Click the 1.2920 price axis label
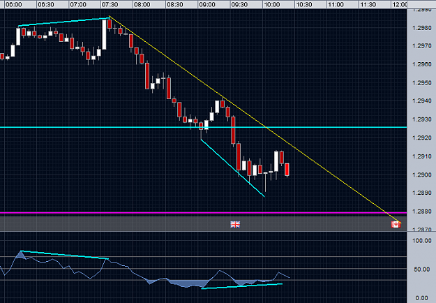Viewport: 436px width, 303px height. pos(422,138)
